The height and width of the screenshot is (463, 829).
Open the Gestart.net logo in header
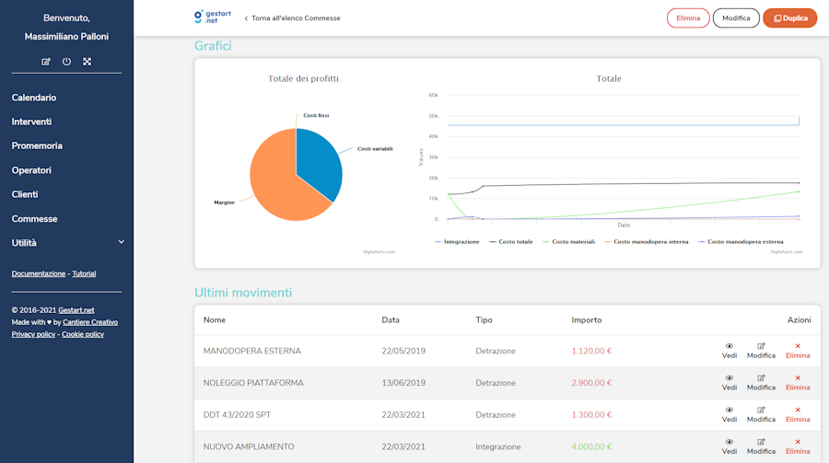[210, 17]
